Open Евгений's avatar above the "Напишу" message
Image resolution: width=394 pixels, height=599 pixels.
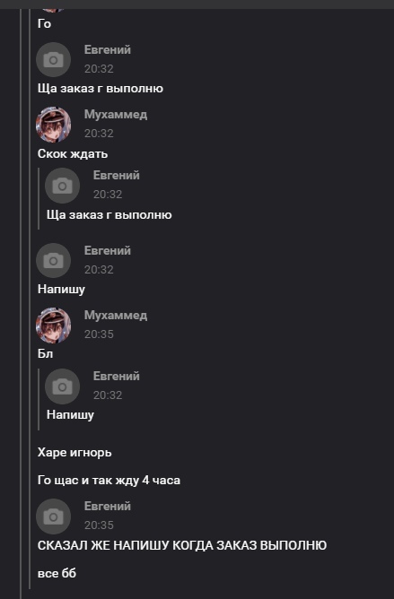coord(53,261)
